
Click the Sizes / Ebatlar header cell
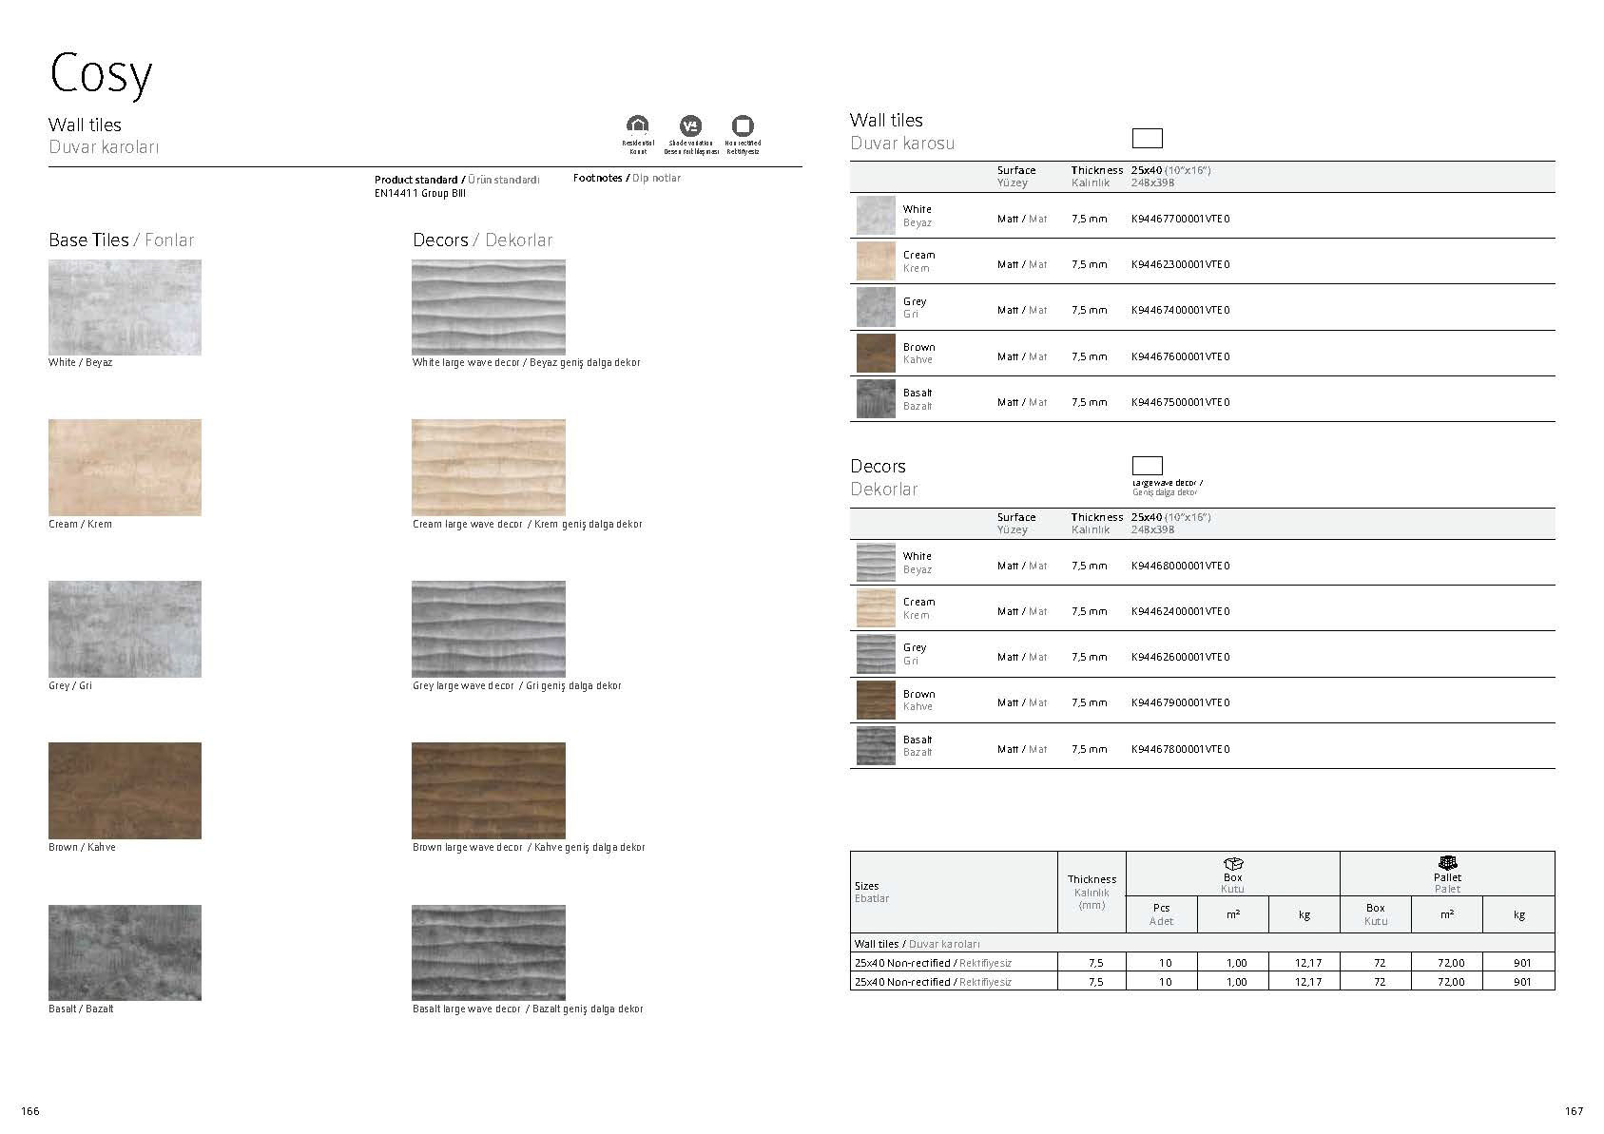point(954,892)
